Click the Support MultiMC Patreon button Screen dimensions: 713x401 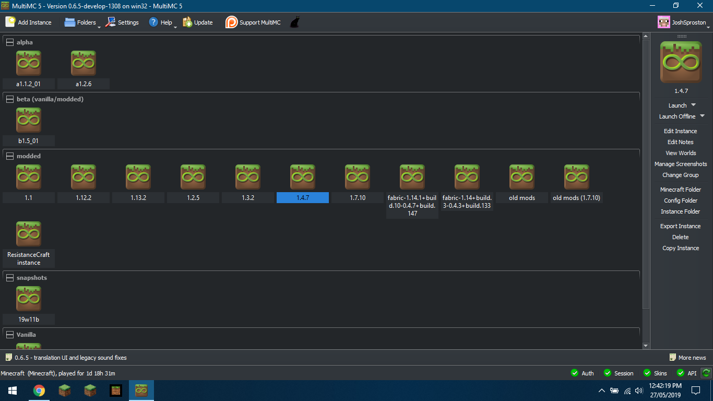pos(253,22)
